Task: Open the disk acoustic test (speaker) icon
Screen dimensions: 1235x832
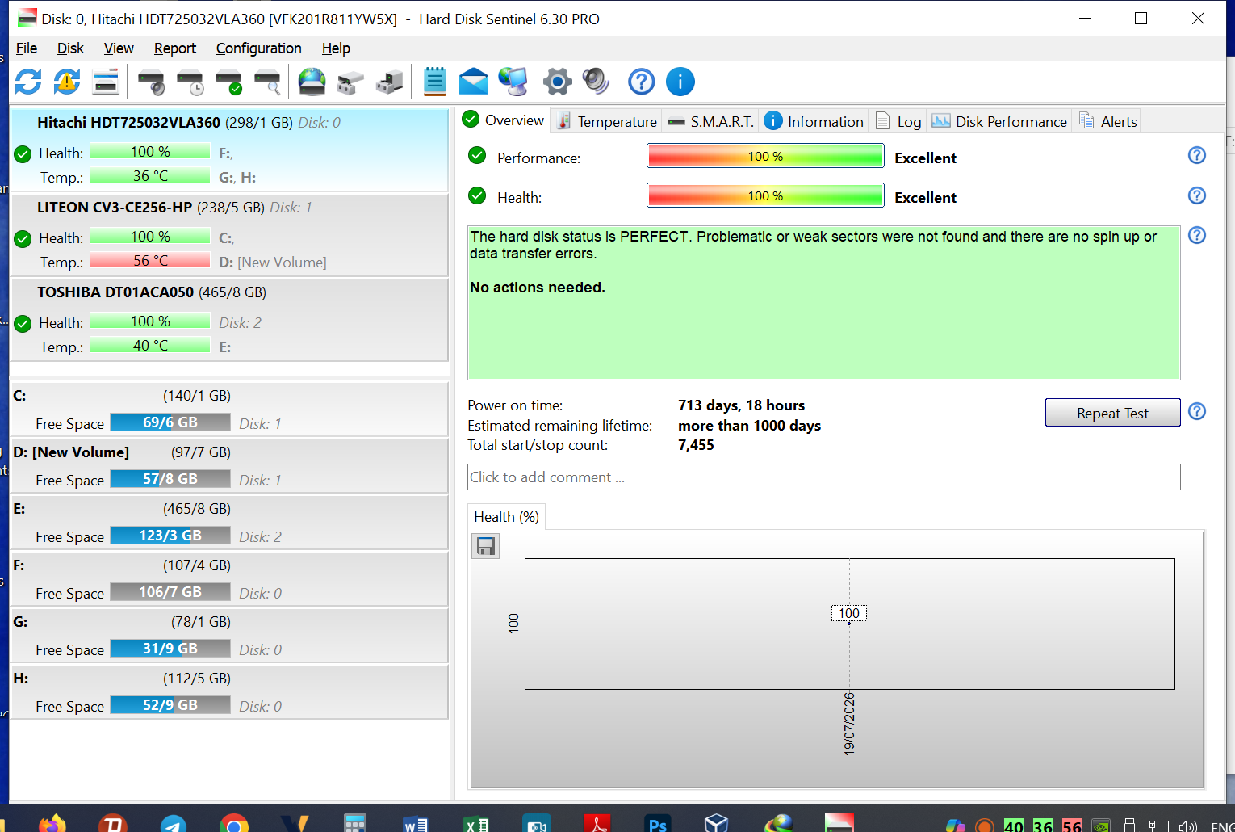Action: [x=151, y=82]
